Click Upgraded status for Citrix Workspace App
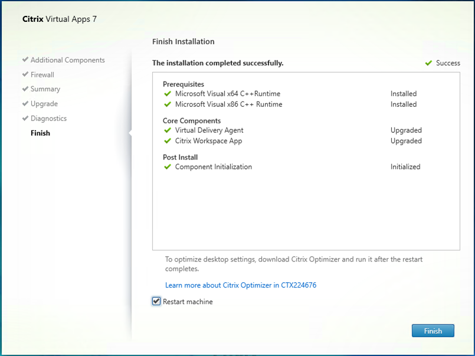Image resolution: width=475 pixels, height=356 pixels. pos(406,141)
